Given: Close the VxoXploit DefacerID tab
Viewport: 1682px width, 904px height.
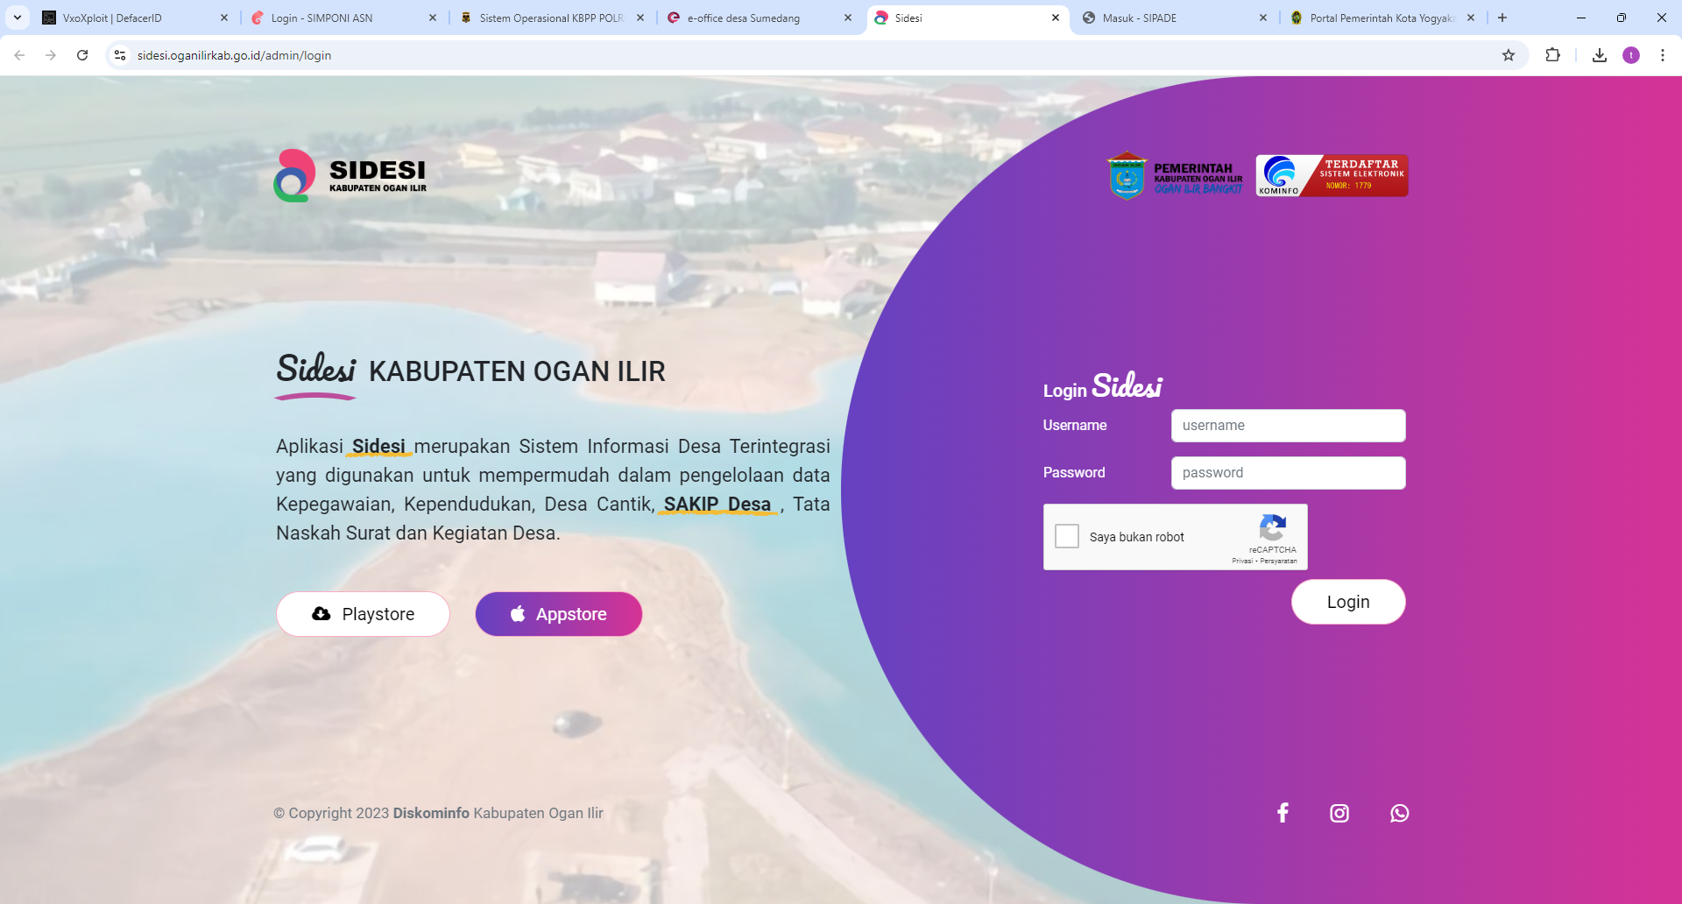Looking at the screenshot, I should [224, 18].
